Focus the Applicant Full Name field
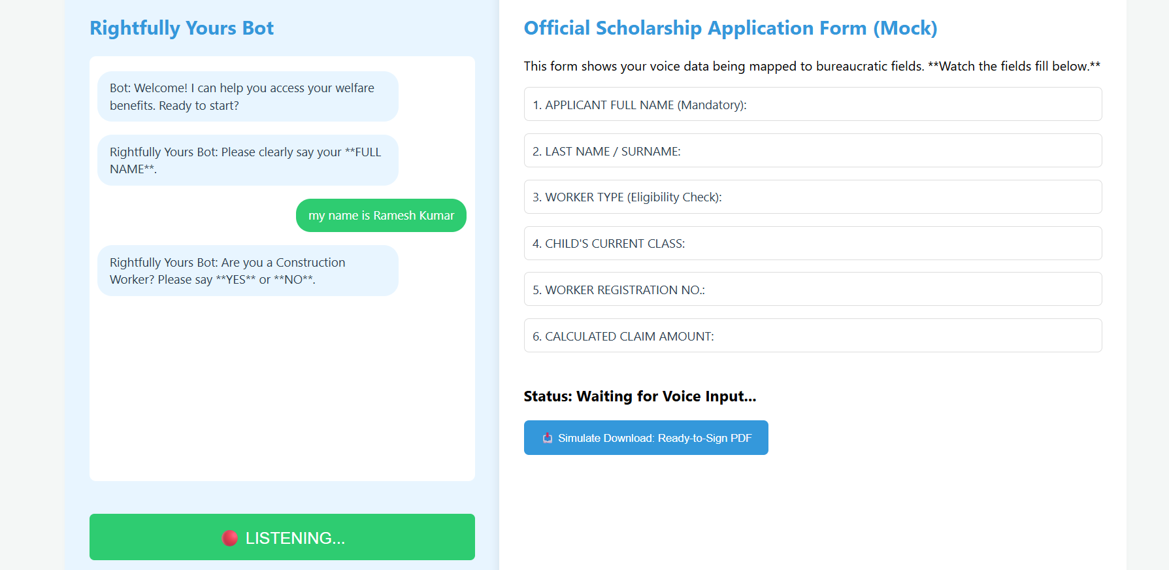Image resolution: width=1169 pixels, height=570 pixels. (x=812, y=105)
